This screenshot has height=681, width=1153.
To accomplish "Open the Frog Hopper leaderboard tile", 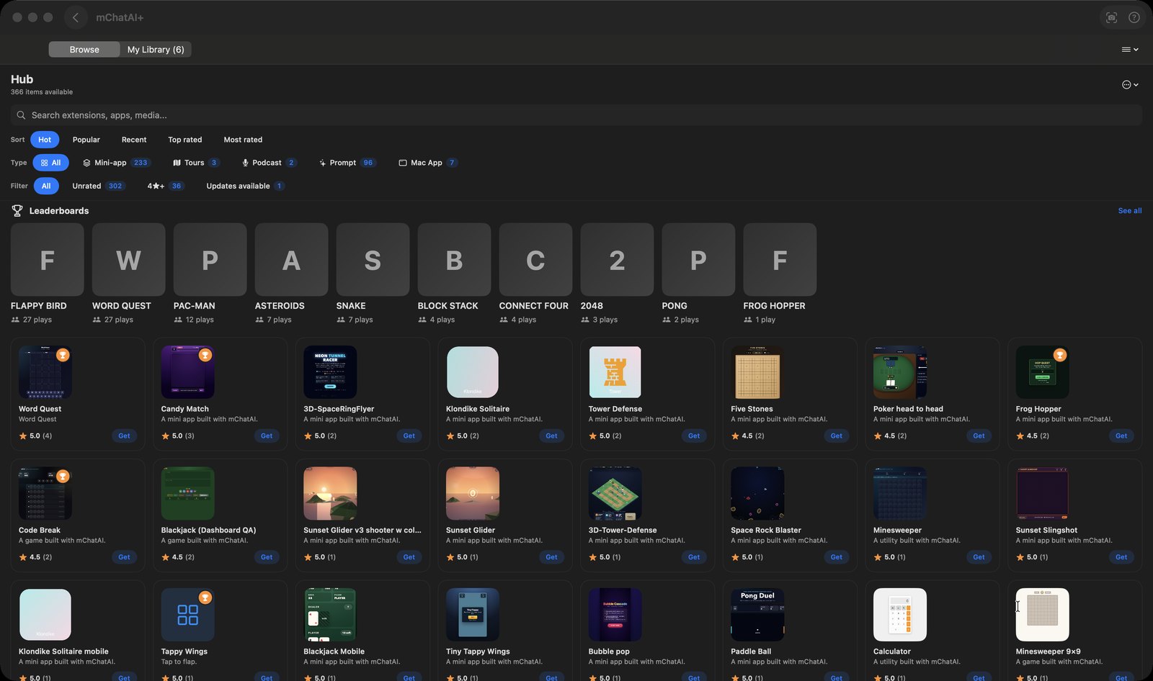I will 780,260.
